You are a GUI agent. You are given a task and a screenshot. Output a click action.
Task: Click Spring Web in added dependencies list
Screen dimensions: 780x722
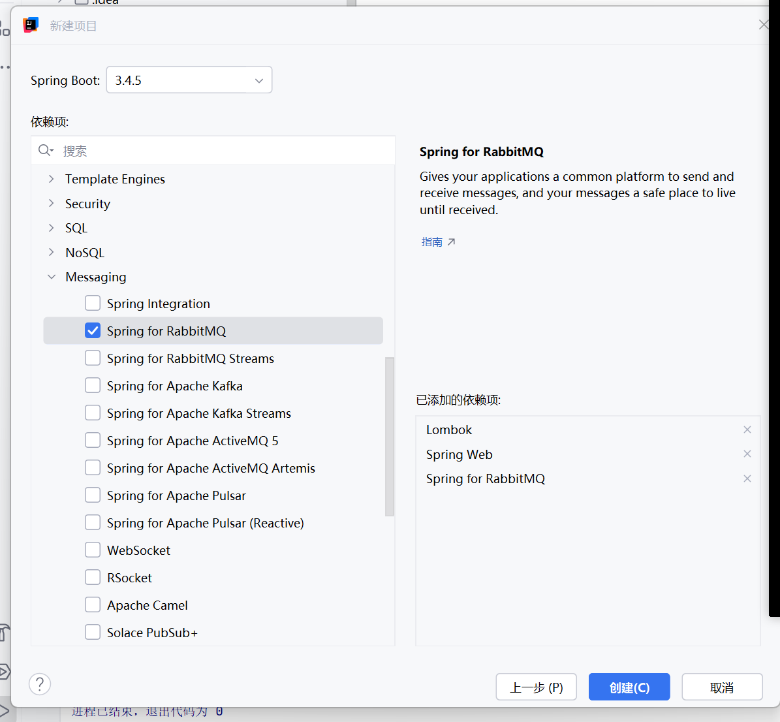459,455
